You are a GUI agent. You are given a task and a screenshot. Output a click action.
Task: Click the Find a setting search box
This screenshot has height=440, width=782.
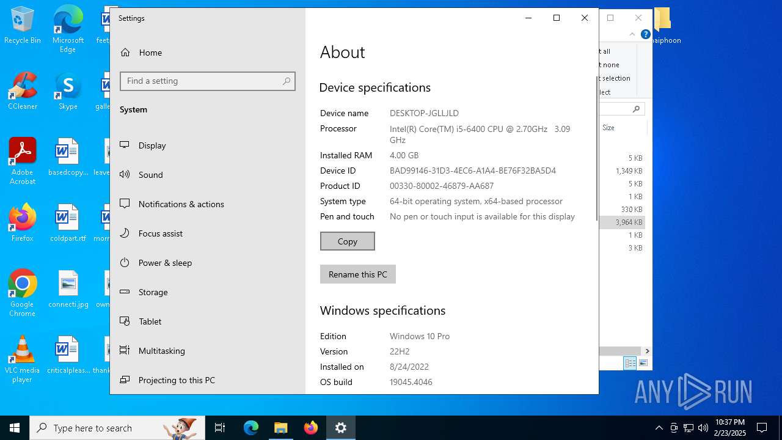pos(202,81)
